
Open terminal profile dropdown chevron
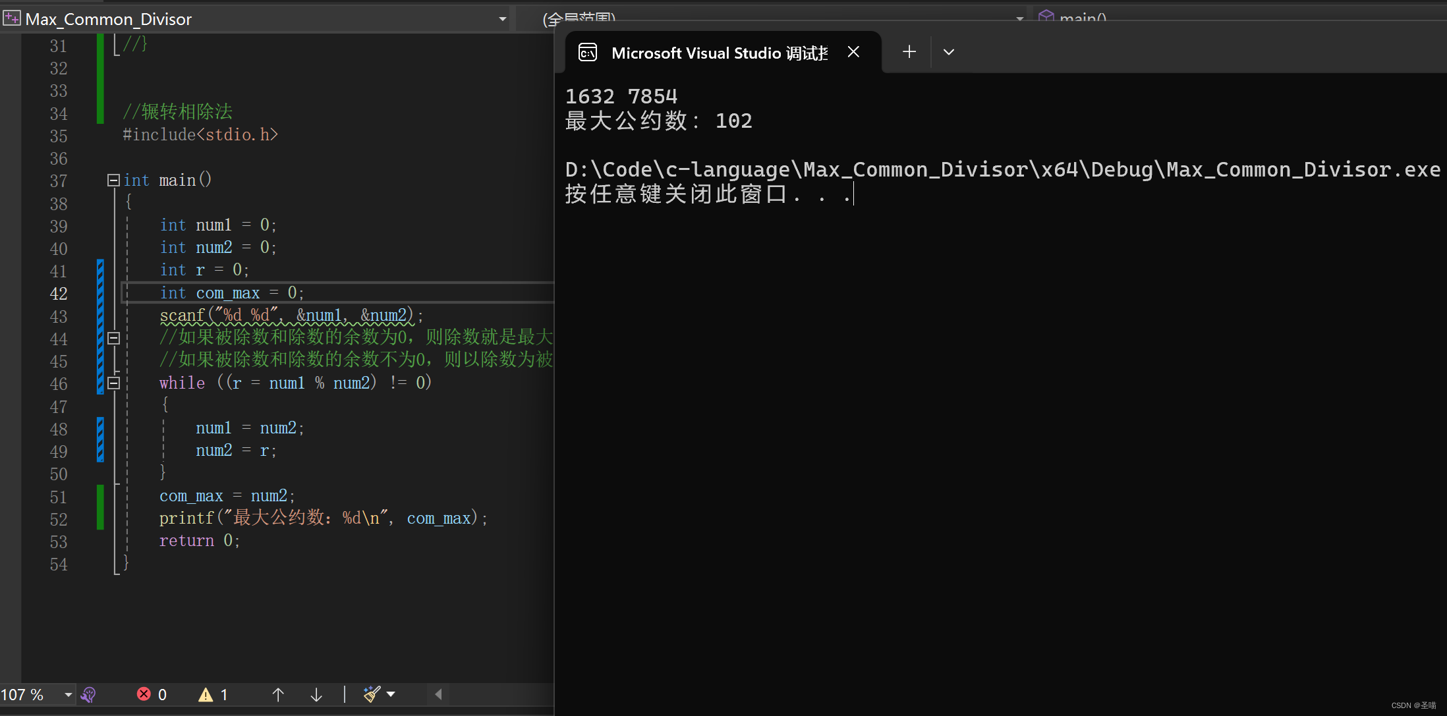tap(949, 52)
